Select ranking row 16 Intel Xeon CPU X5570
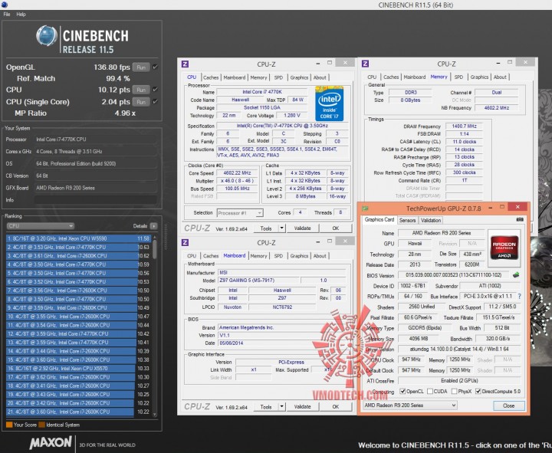The height and width of the screenshot is (453, 552). coord(78,369)
